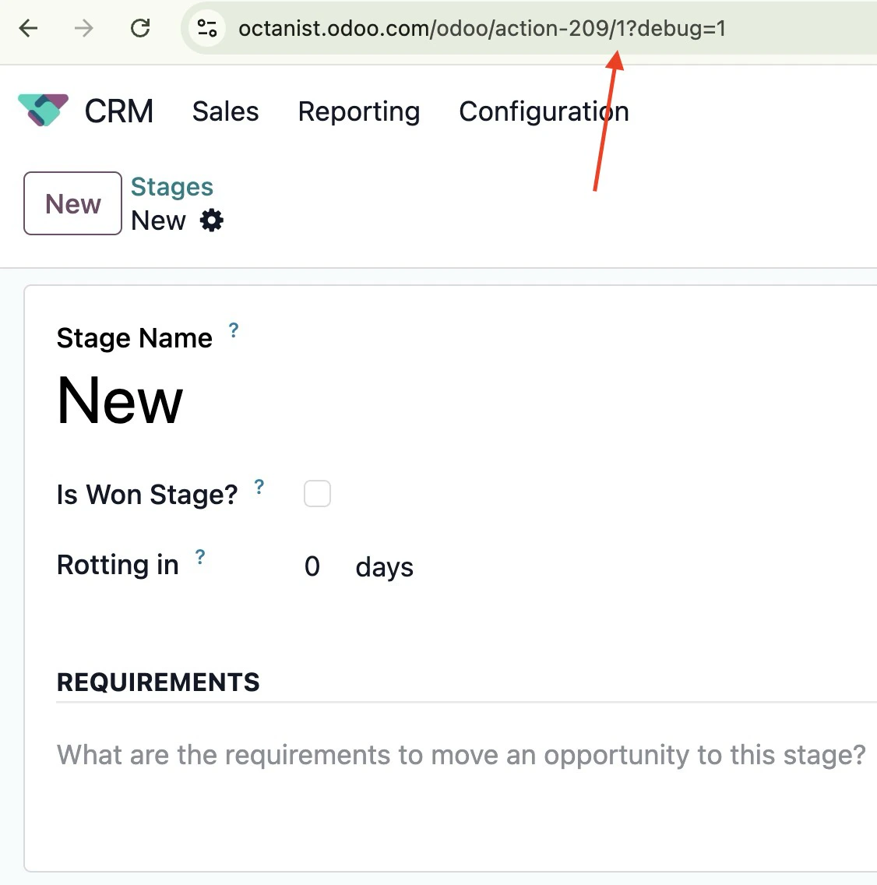877x885 pixels.
Task: Go back to Stages breadcrumb
Action: (172, 187)
